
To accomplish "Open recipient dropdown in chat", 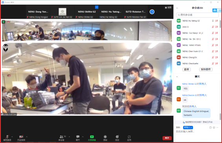I will (188, 127).
